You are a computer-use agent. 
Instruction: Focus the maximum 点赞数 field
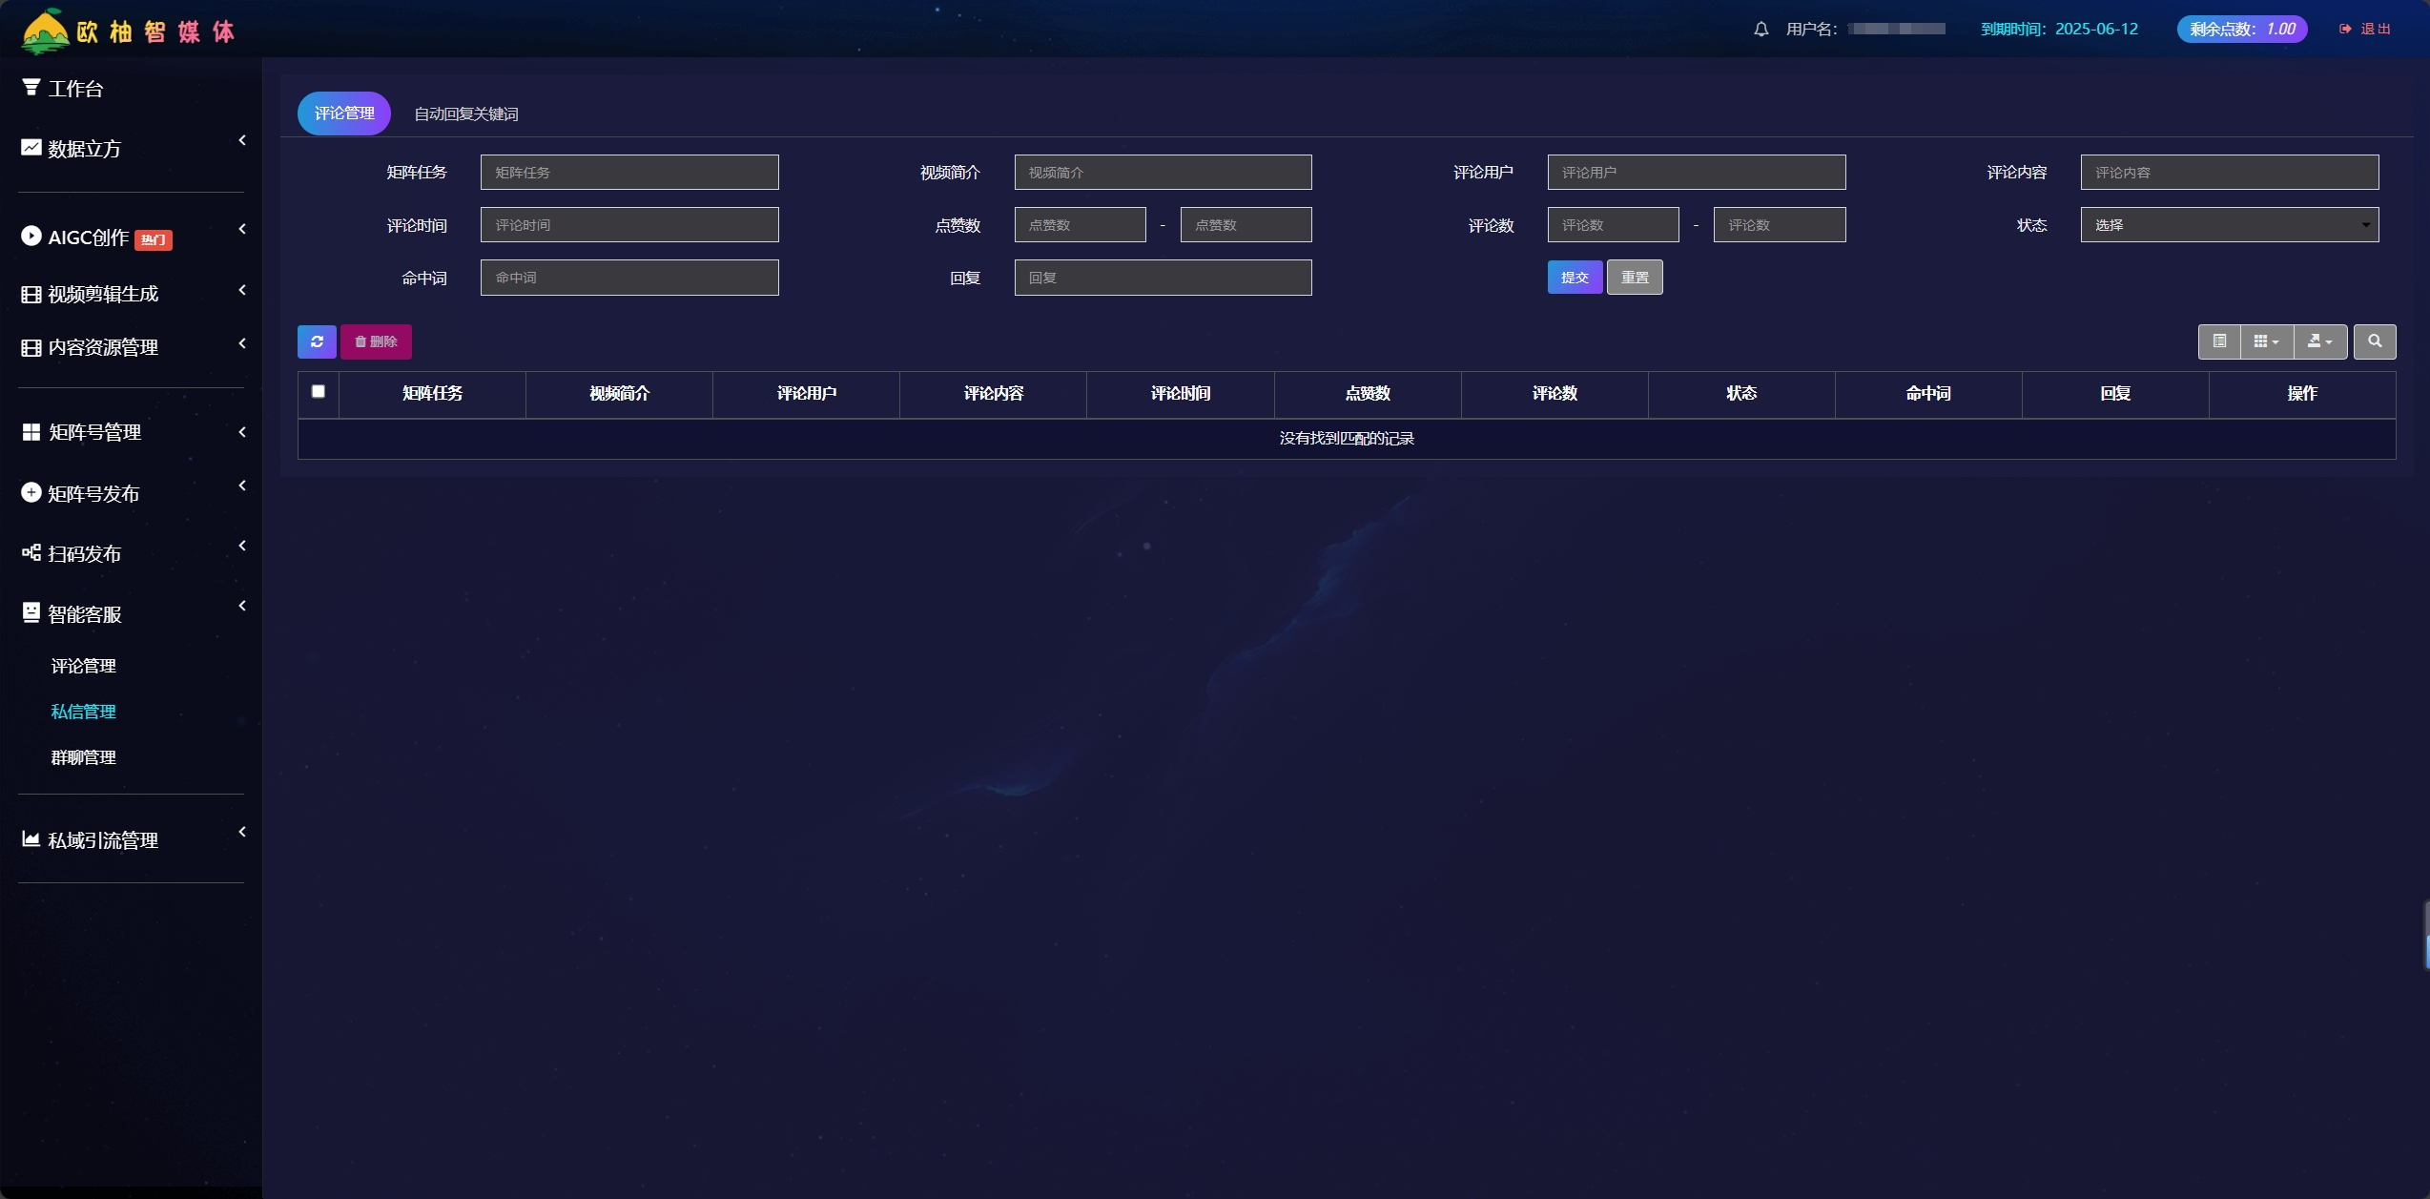[x=1246, y=225]
